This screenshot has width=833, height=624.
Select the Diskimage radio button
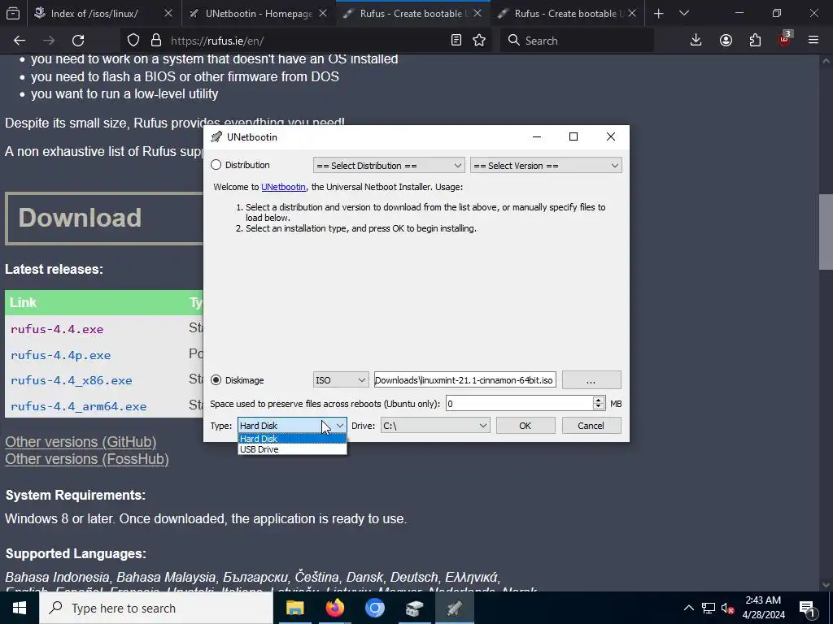point(216,380)
